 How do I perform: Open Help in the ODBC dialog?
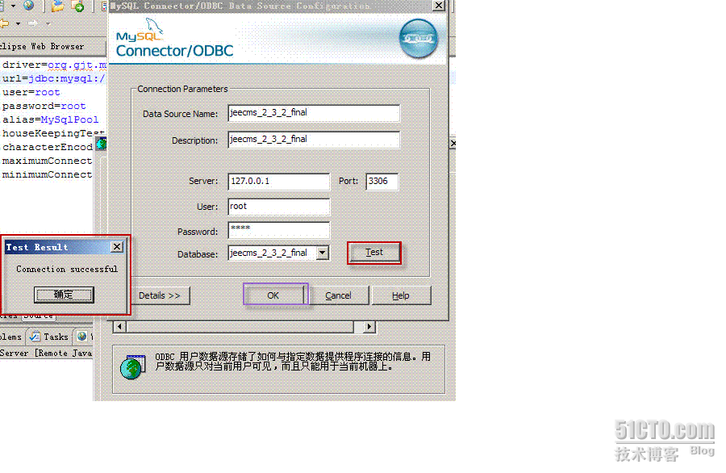pos(401,295)
